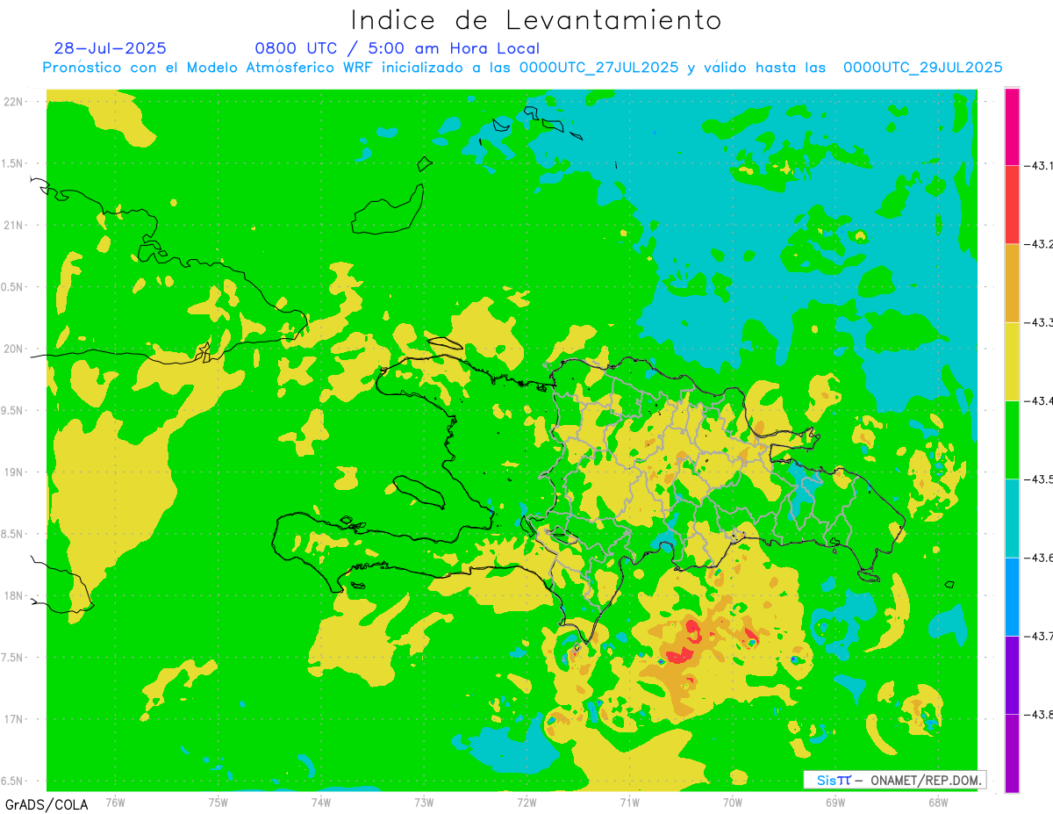Click the orange swatch in the legend
Viewport: 1053px width, 814px height.
click(1012, 283)
